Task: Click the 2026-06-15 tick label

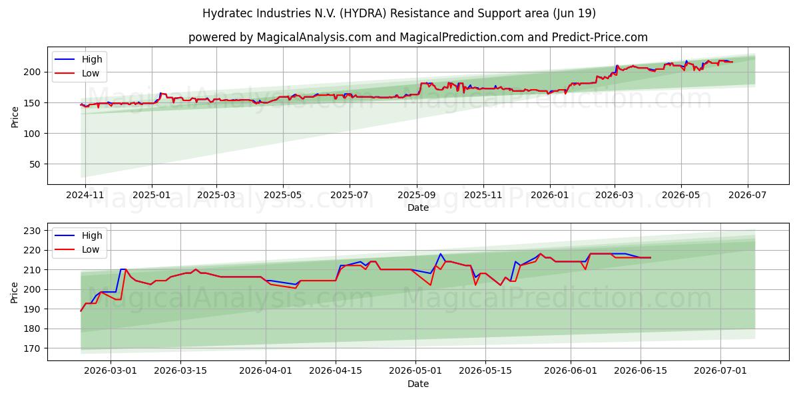Action: [641, 370]
